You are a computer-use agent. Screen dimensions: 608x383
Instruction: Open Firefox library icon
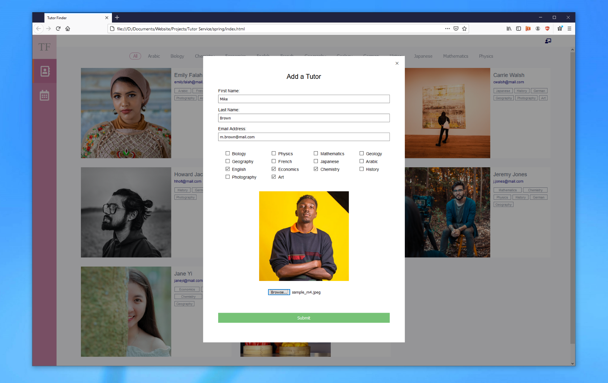[509, 29]
